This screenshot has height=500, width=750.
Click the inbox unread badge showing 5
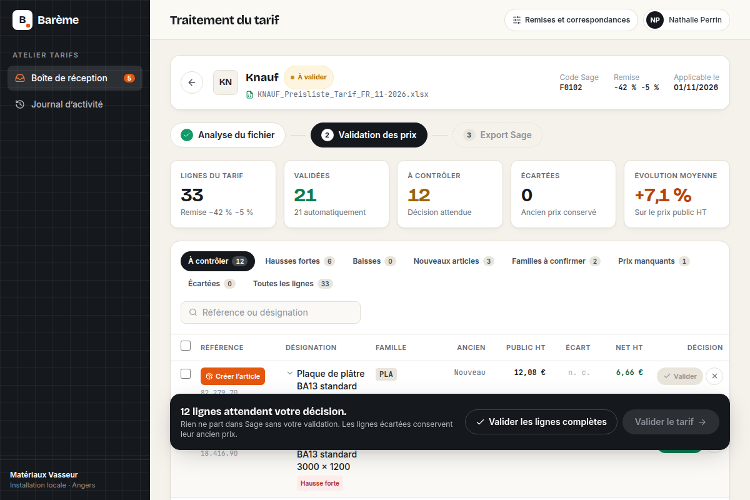pos(129,78)
